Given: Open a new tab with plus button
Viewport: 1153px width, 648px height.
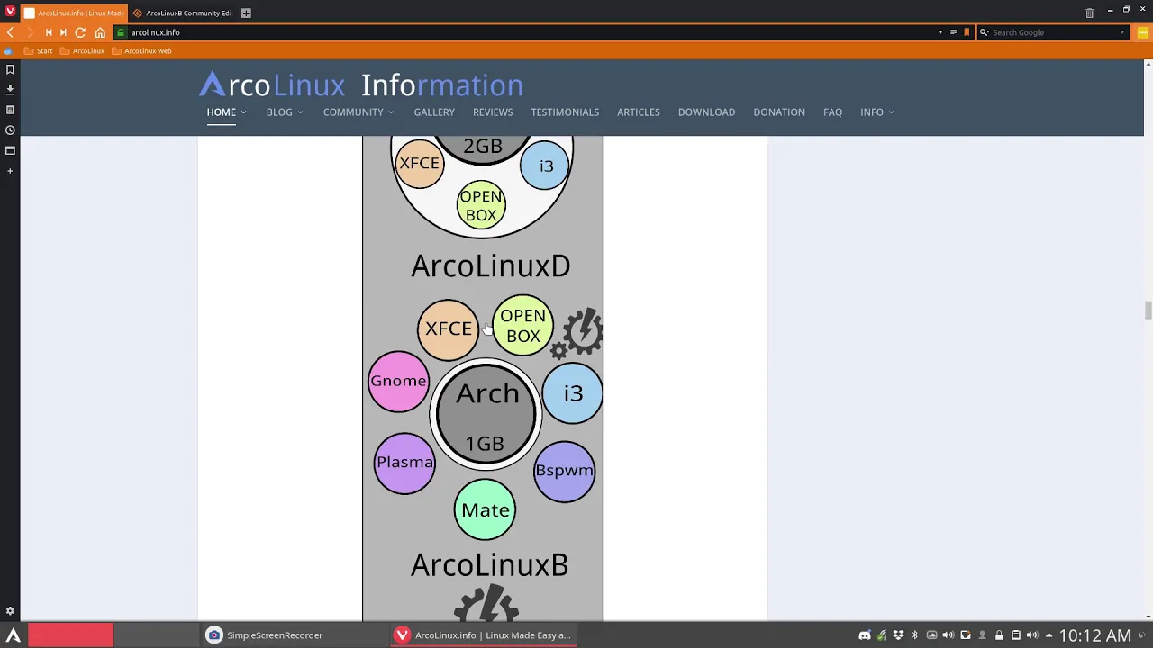Looking at the screenshot, I should 246,13.
